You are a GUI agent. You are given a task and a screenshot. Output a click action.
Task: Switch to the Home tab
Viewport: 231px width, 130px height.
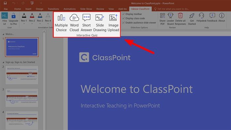(17, 9)
